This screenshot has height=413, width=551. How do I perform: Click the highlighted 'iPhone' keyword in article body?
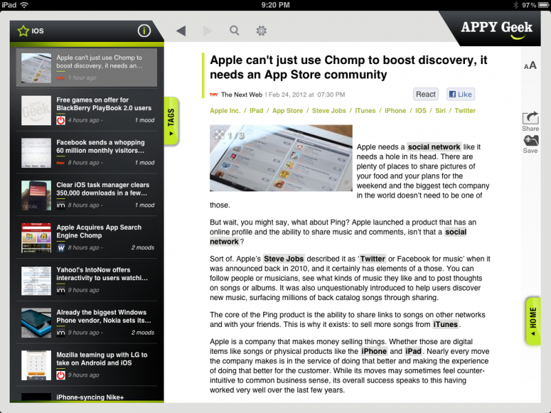click(374, 351)
